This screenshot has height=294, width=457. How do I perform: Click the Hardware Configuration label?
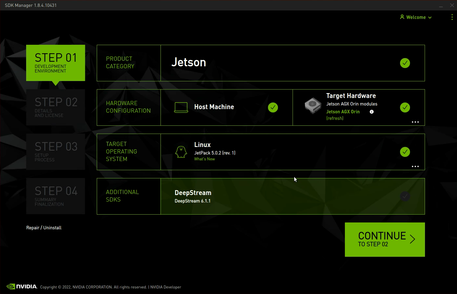click(128, 107)
